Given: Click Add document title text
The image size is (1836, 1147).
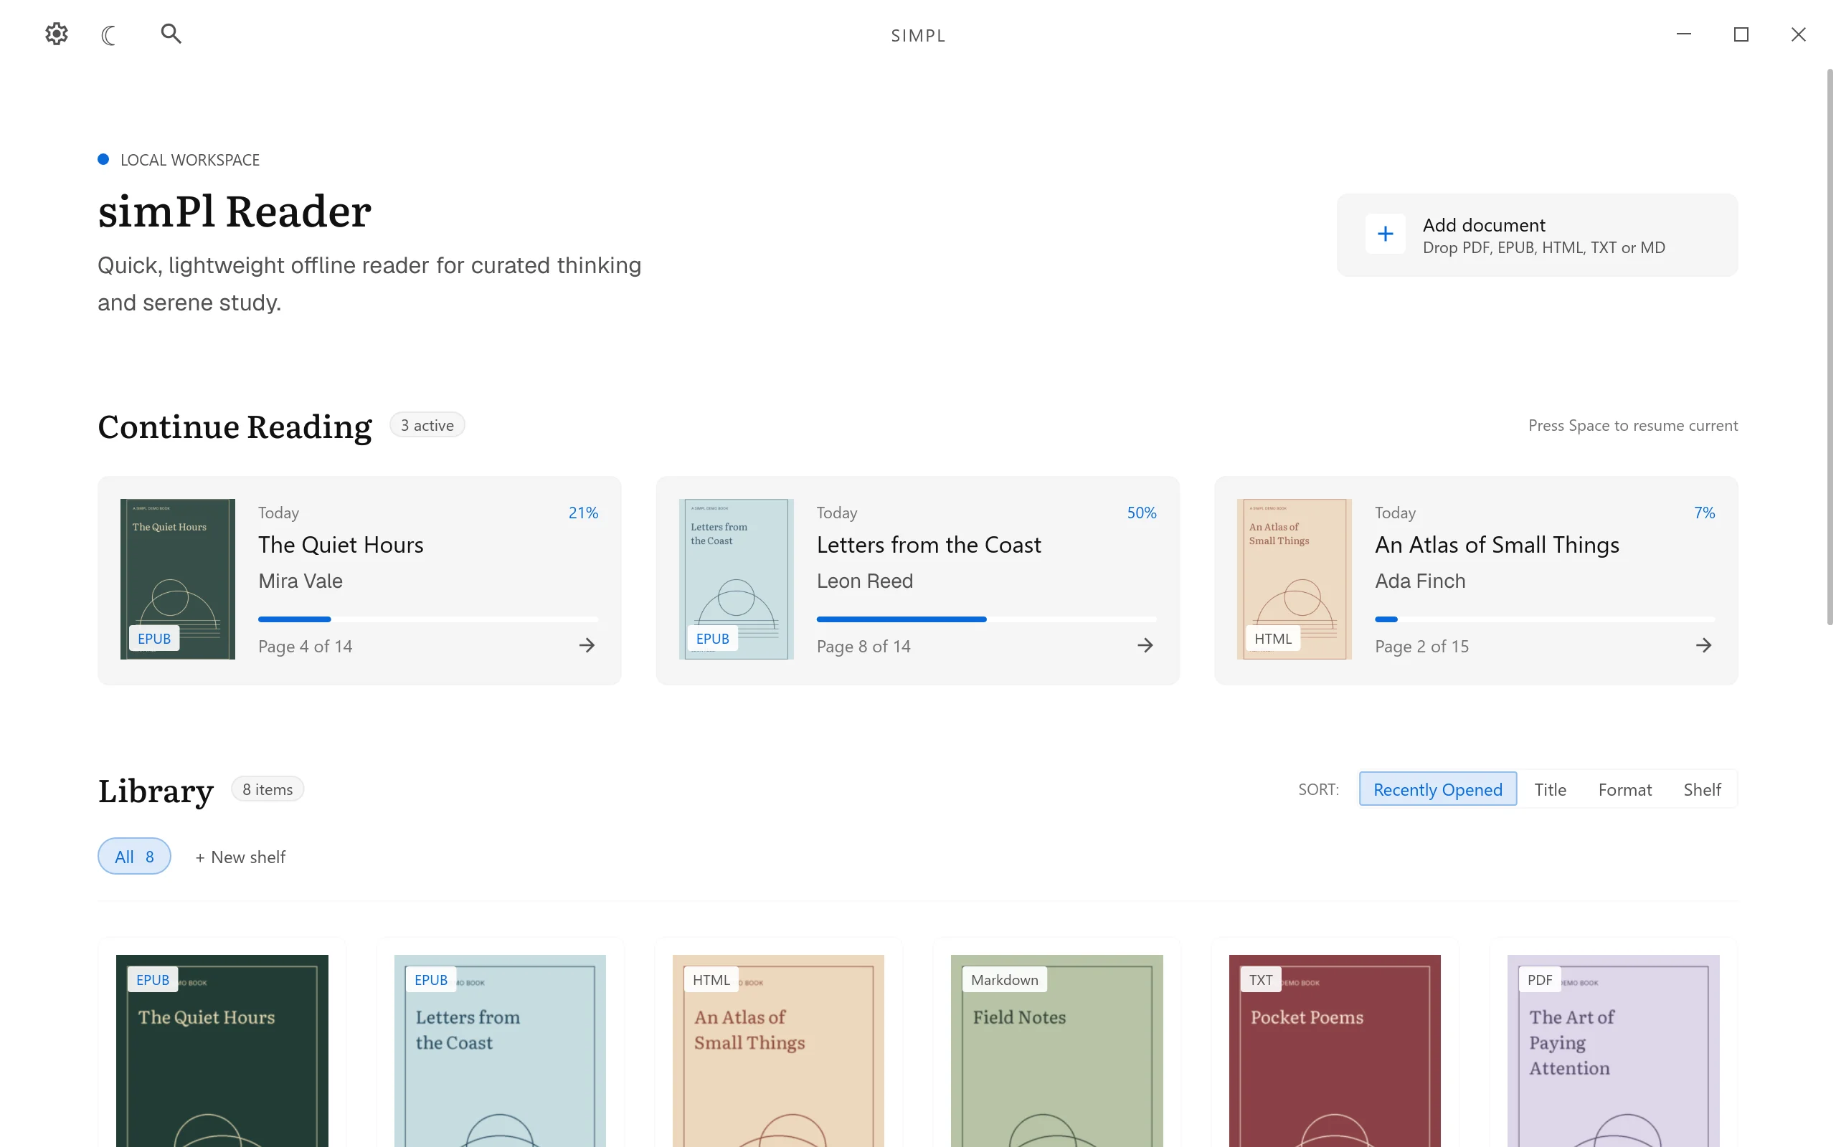Looking at the screenshot, I should pyautogui.click(x=1483, y=225).
